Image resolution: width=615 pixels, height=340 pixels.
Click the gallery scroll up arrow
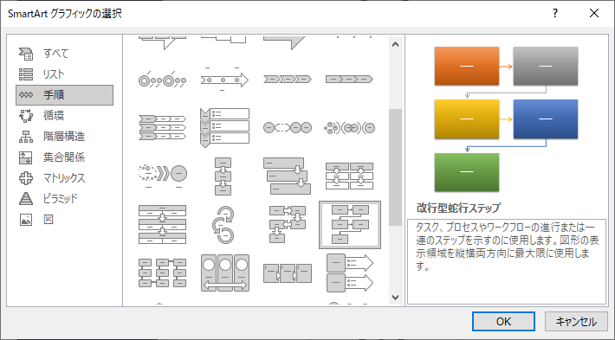[x=395, y=44]
